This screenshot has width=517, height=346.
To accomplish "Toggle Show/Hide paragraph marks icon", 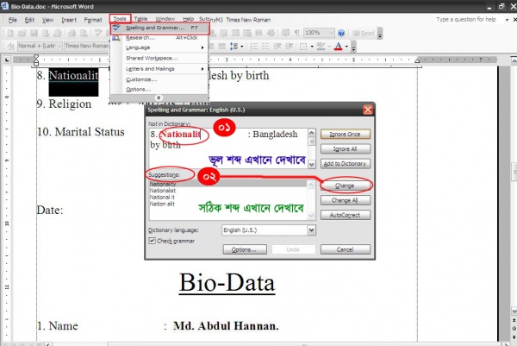I will (x=296, y=33).
